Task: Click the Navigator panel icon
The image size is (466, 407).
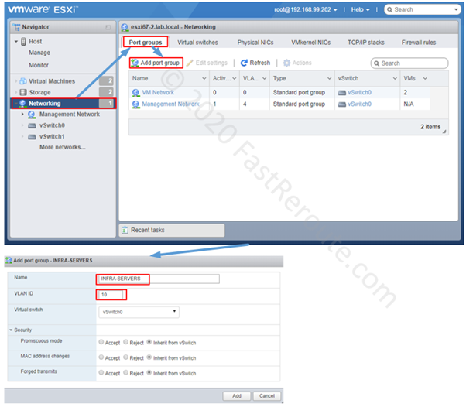Action: tap(16, 27)
